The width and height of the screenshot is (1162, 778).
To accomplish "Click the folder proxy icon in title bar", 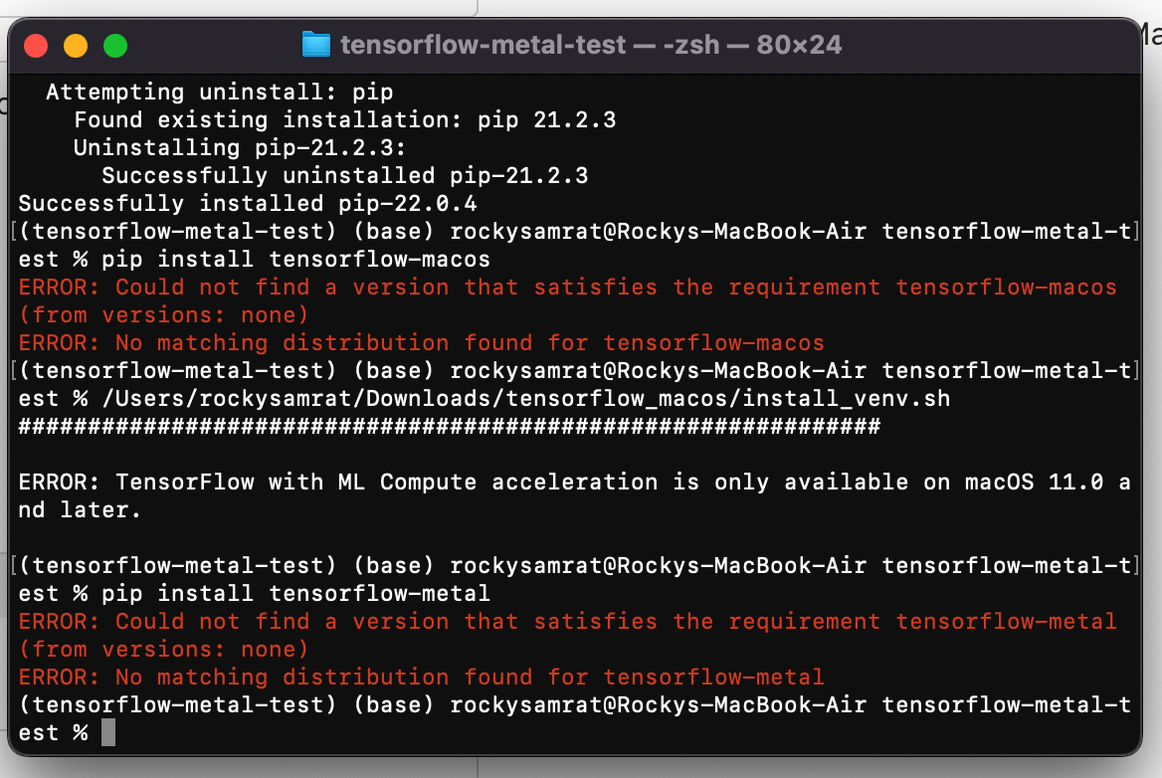I will tap(315, 45).
